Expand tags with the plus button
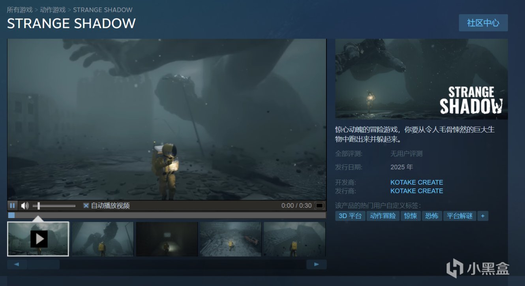The height and width of the screenshot is (286, 525). [483, 216]
